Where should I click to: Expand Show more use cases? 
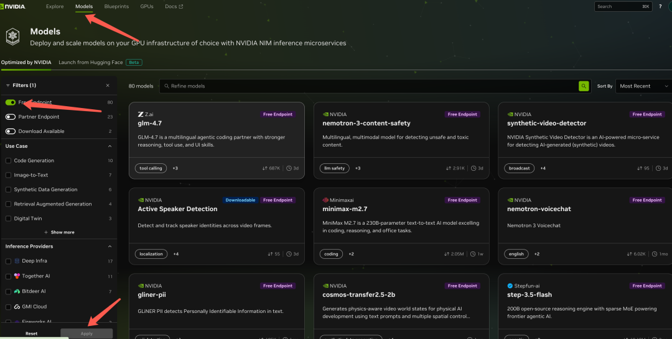[x=59, y=232]
